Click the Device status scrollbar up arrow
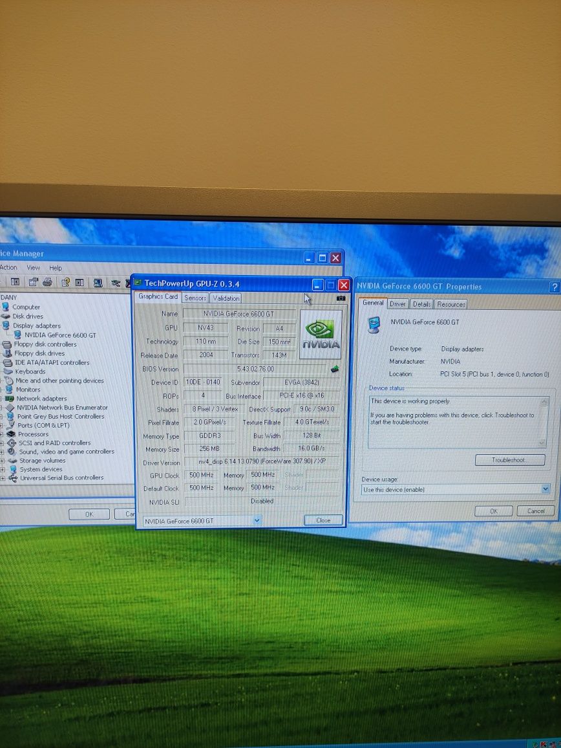The height and width of the screenshot is (748, 561). tap(544, 402)
